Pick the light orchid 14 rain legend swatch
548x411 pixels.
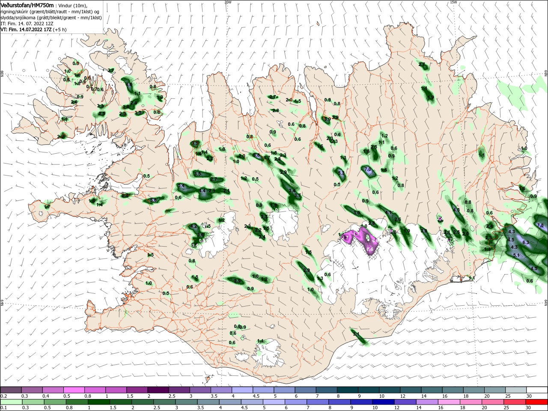(x=427, y=402)
